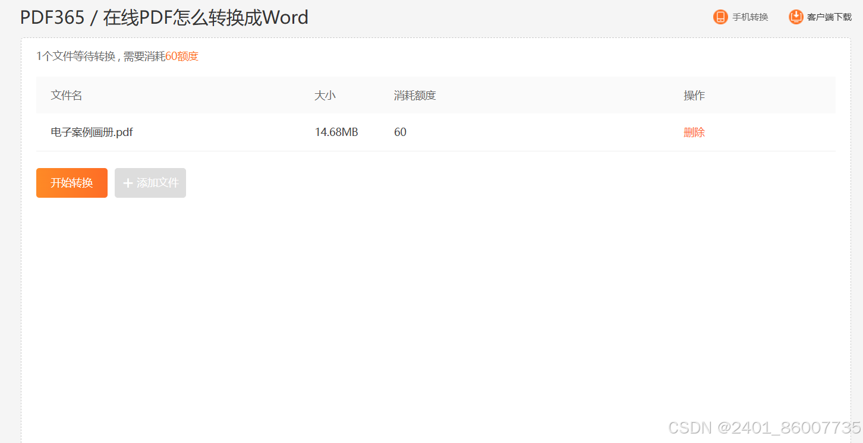863x443 pixels.
Task: Click the 14.68MB size value
Action: (x=336, y=132)
